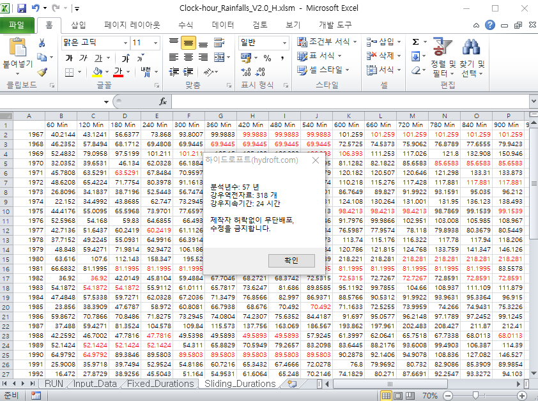The height and width of the screenshot is (401, 538).
Task: Toggle Italic formatting button
Action: [x=83, y=58]
